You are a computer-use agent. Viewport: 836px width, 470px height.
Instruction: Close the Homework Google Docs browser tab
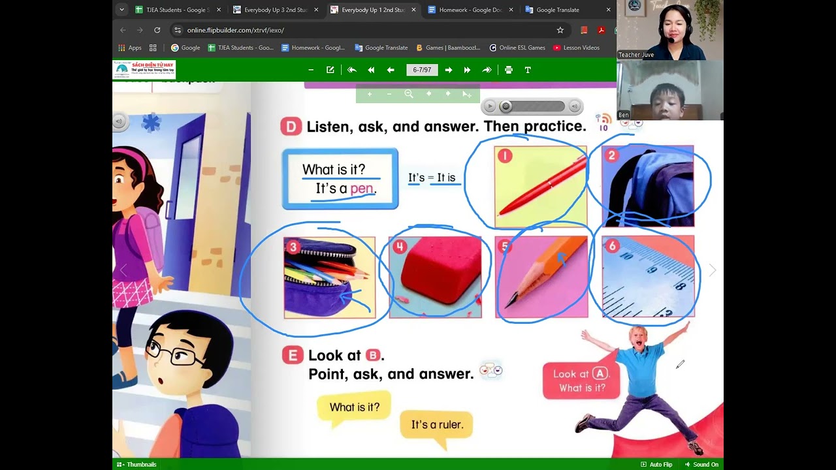coord(511,10)
